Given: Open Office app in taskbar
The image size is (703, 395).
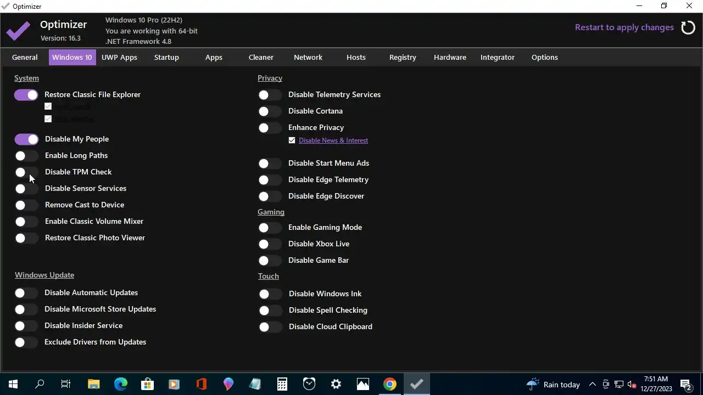Looking at the screenshot, I should (202, 384).
